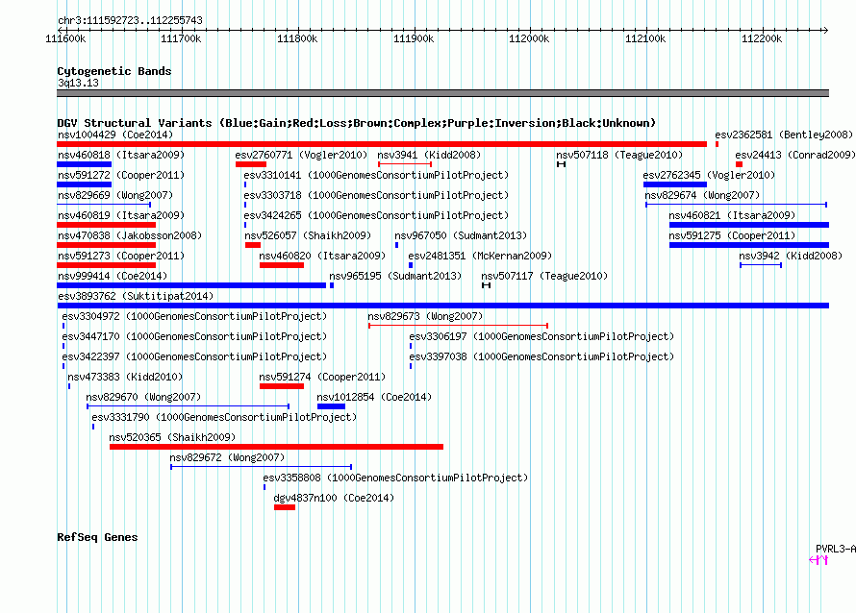Click nsv591275 (Cooper2011) label
This screenshot has width=856, height=613.
click(732, 235)
